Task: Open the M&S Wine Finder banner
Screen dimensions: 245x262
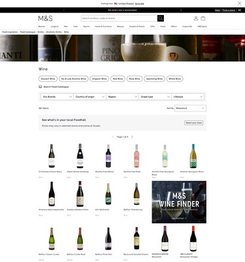Action: pos(179,202)
